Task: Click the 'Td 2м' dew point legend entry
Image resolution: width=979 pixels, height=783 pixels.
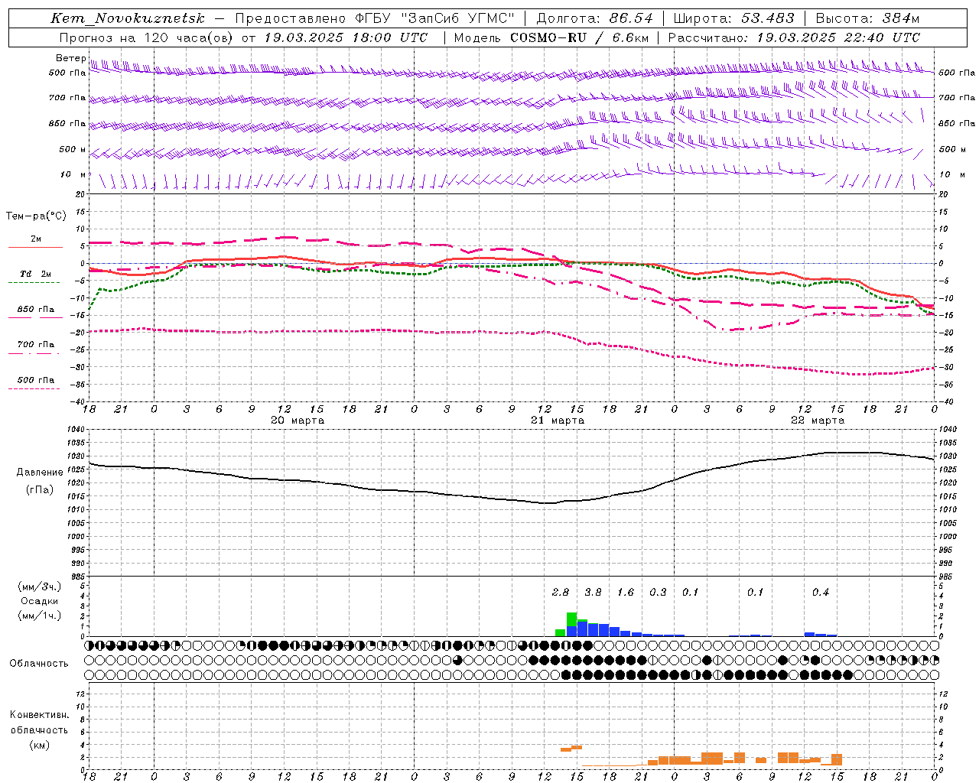Action: pos(36,274)
